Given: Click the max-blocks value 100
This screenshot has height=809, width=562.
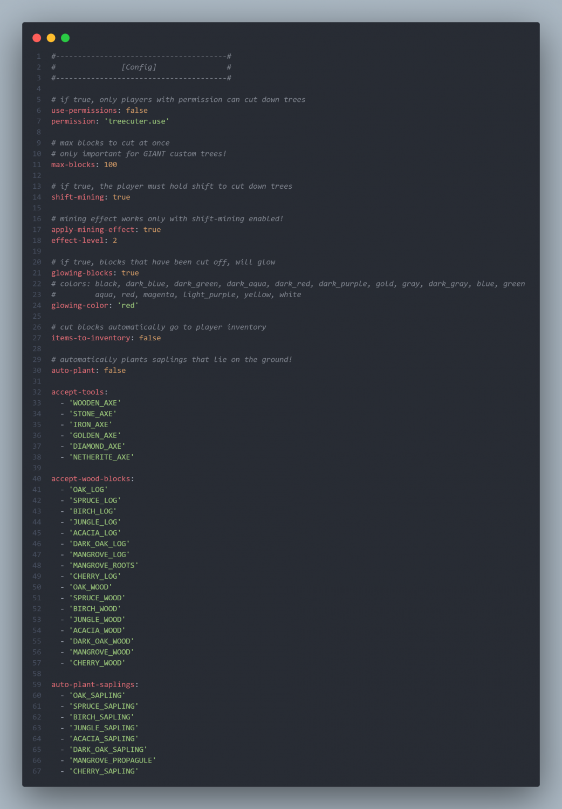Looking at the screenshot, I should 111,164.
